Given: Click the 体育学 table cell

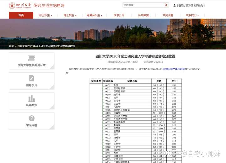Looking at the screenshot, I should coord(132,113).
